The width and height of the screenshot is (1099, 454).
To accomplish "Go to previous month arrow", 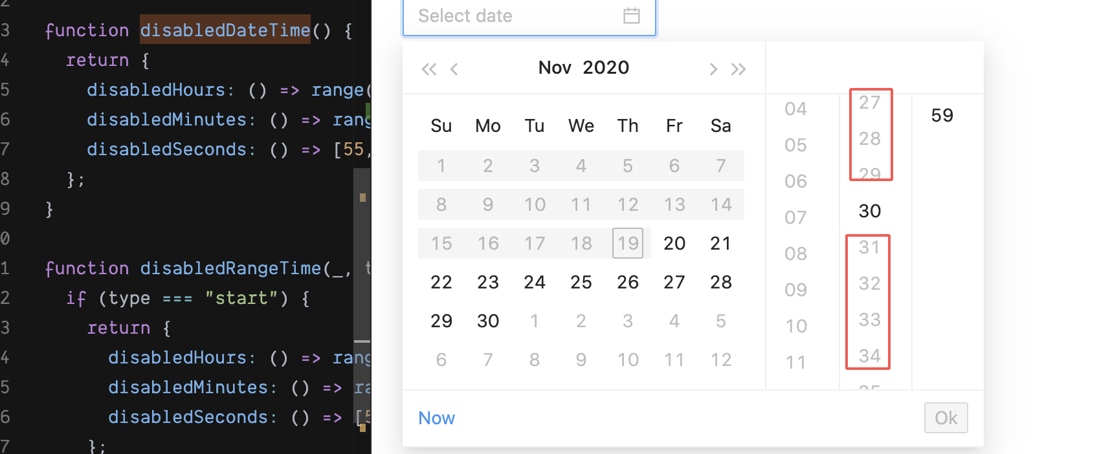I will point(454,69).
